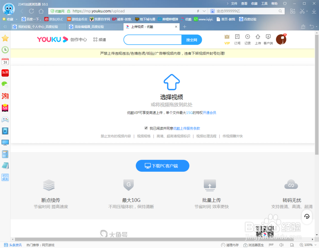Screen dimensions: 319x248
Task: Run 清理内存 memory cleaner
Action: [x=231, y=245]
